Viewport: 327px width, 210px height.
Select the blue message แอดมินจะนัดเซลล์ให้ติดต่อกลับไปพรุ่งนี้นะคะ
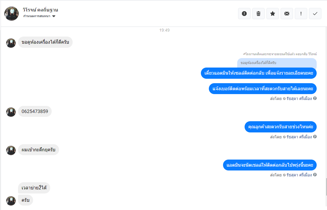click(270, 165)
